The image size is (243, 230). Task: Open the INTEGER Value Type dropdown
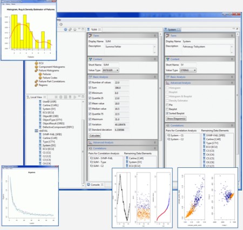tap(111, 70)
